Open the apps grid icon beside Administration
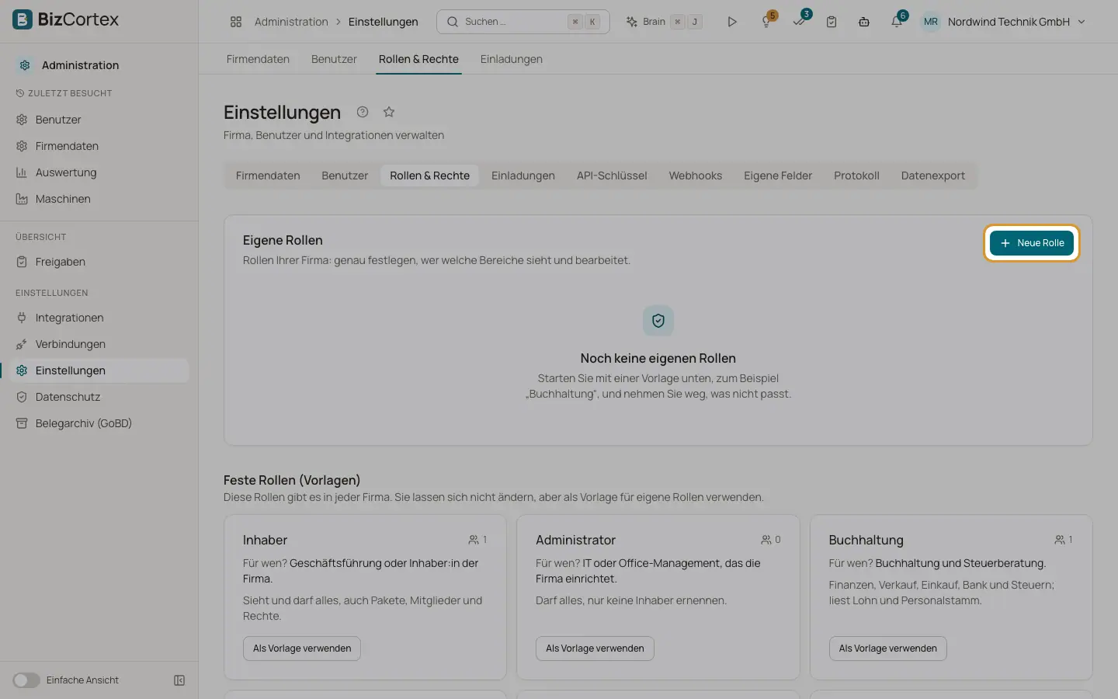The height and width of the screenshot is (699, 1118). pos(236,22)
